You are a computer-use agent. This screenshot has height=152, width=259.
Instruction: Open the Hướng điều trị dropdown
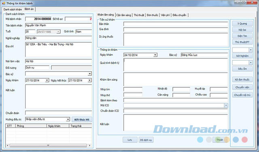coord(68,119)
